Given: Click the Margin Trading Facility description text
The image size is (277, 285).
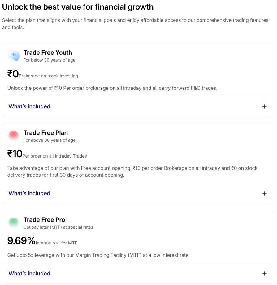Looking at the screenshot, I should point(98,255).
